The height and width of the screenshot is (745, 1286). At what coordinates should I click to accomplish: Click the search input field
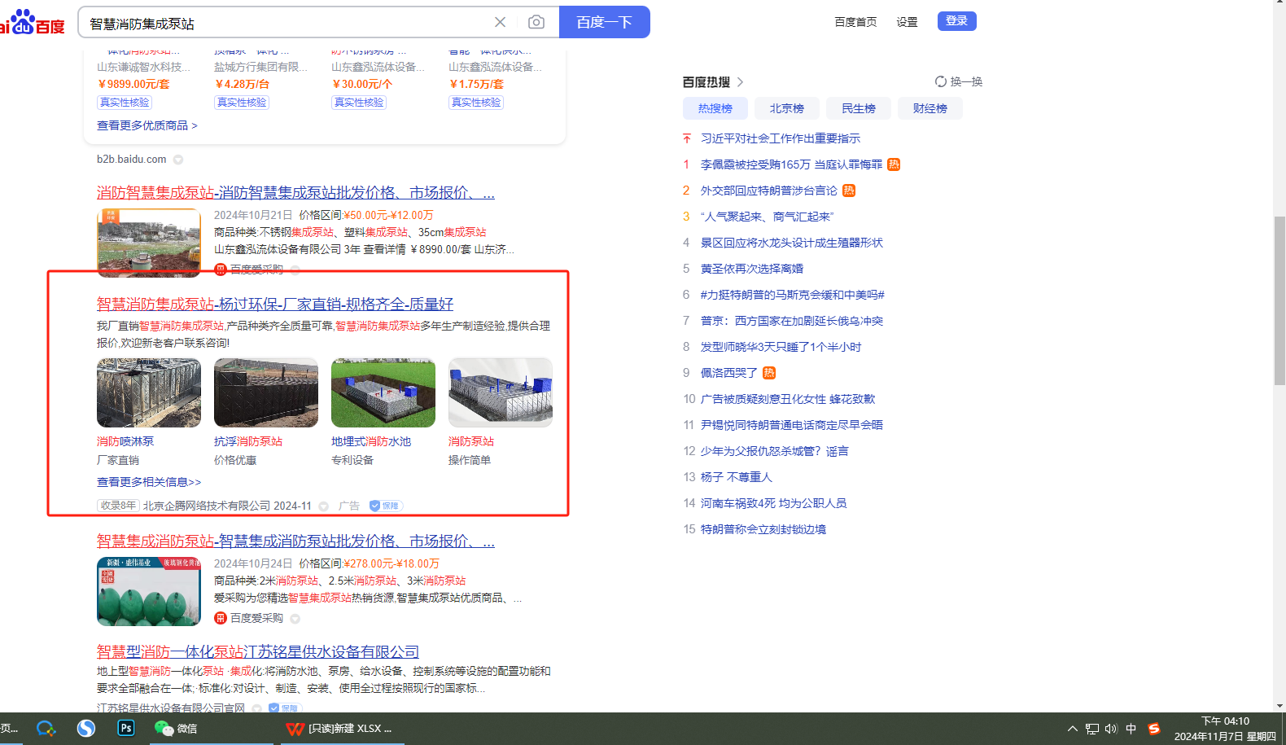pyautogui.click(x=285, y=23)
